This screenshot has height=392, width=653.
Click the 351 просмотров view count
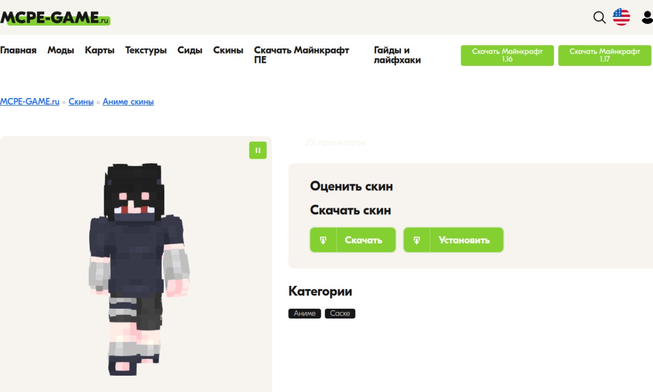coord(335,142)
